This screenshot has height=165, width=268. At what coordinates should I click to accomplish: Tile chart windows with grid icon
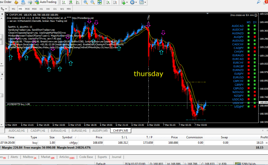(x=99, y=2)
